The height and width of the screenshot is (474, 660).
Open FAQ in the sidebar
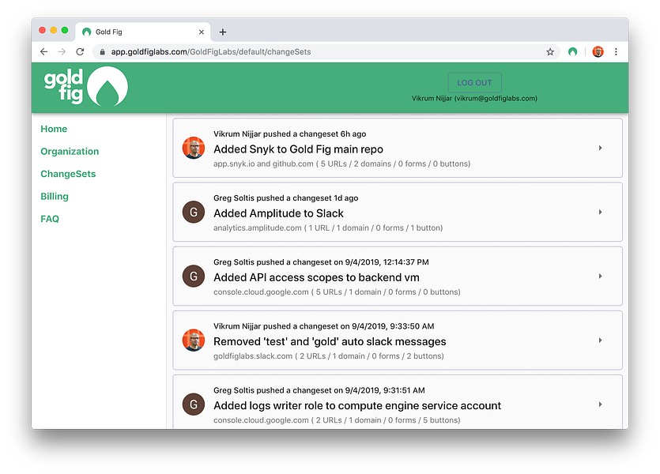click(50, 219)
